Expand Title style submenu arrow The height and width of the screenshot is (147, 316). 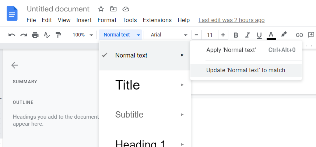pos(182,85)
